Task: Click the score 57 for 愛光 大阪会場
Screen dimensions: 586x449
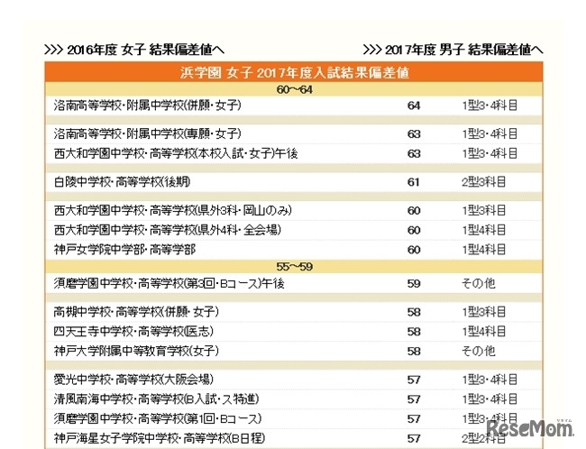Action: point(414,380)
